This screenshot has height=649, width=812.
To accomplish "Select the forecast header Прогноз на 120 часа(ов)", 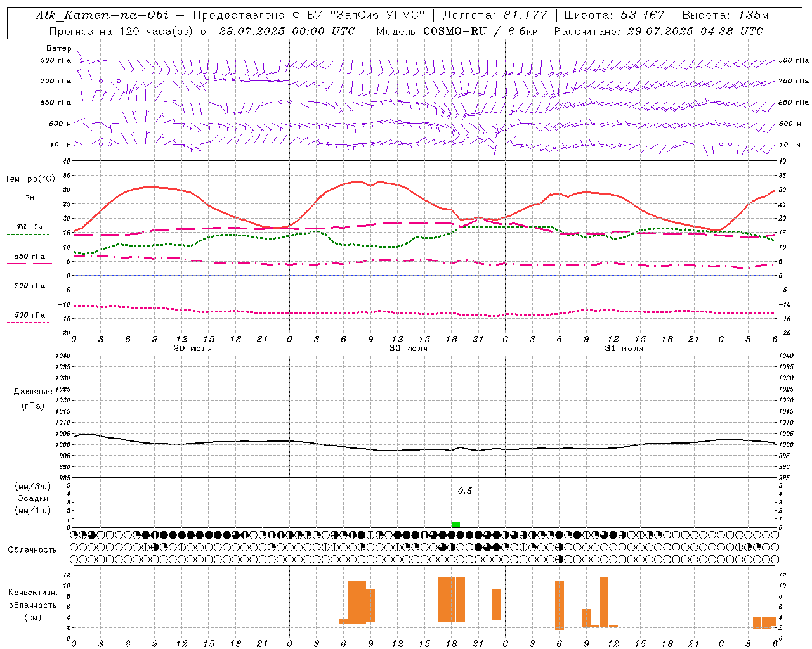I will pos(122,31).
